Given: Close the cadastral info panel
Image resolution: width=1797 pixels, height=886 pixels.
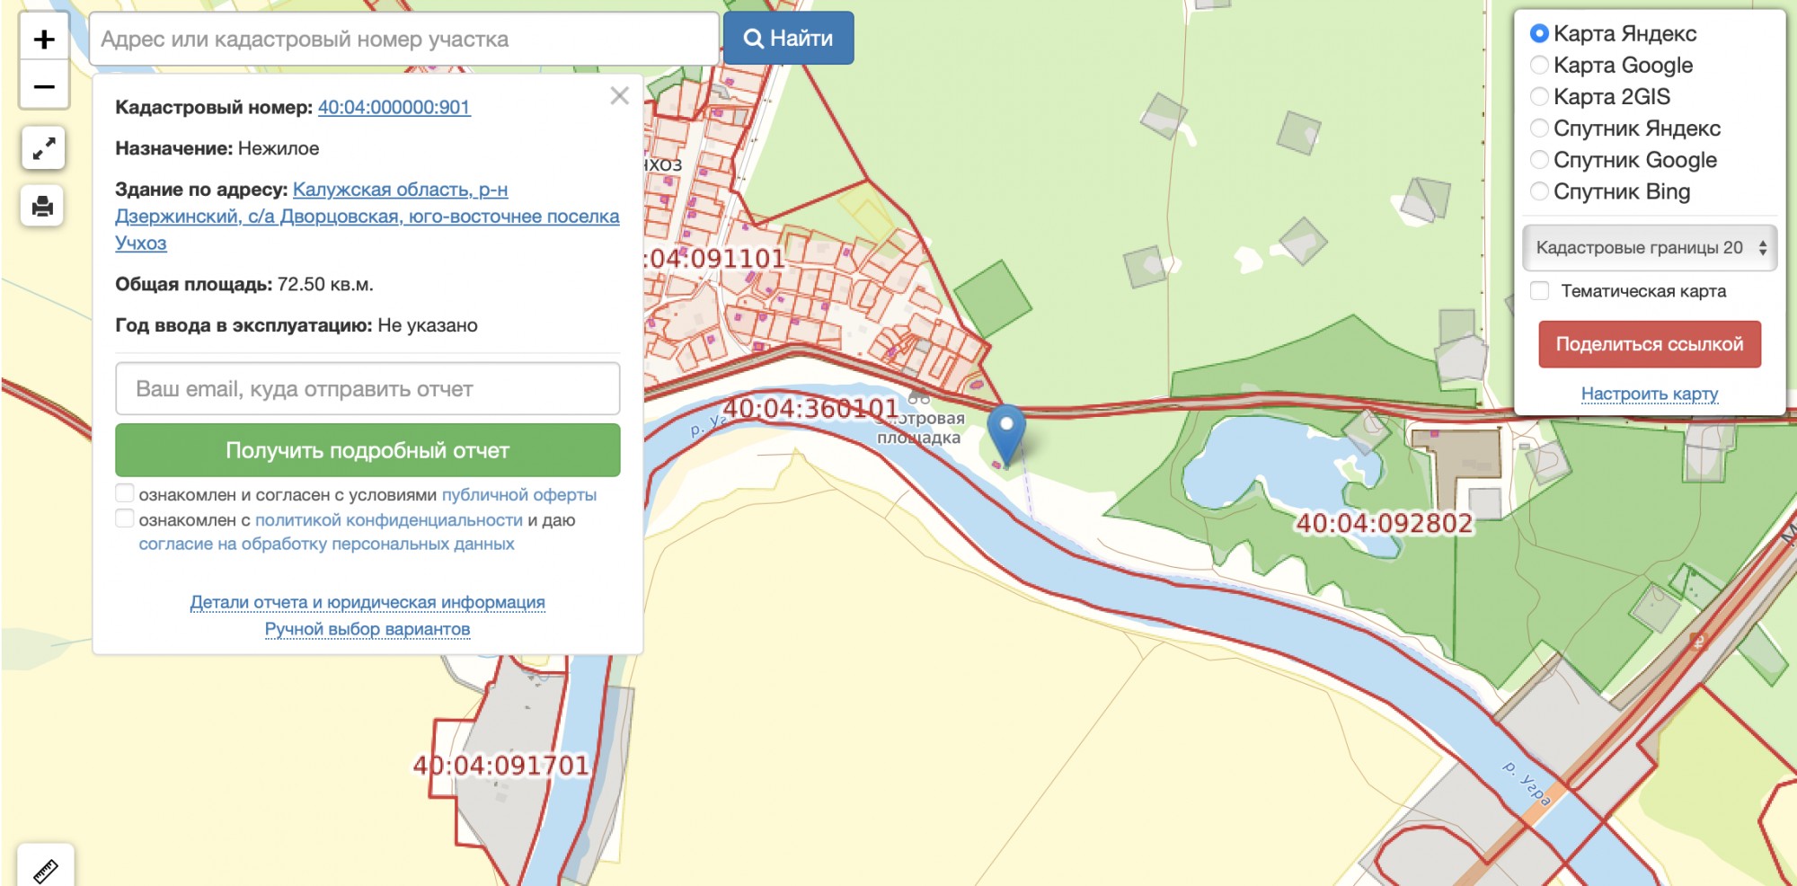Looking at the screenshot, I should (x=619, y=96).
